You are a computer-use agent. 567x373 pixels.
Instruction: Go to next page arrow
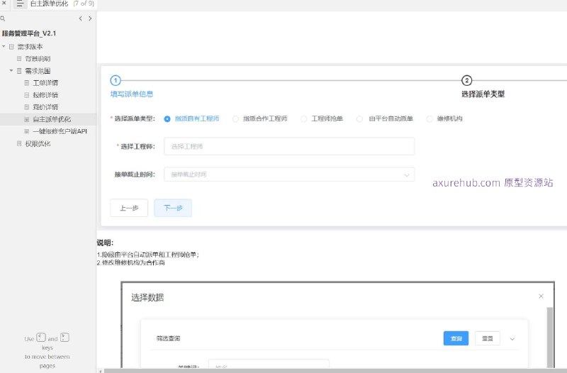90,18
